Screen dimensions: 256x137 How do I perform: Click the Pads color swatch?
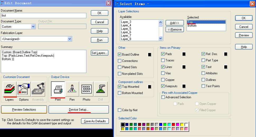(184, 54)
